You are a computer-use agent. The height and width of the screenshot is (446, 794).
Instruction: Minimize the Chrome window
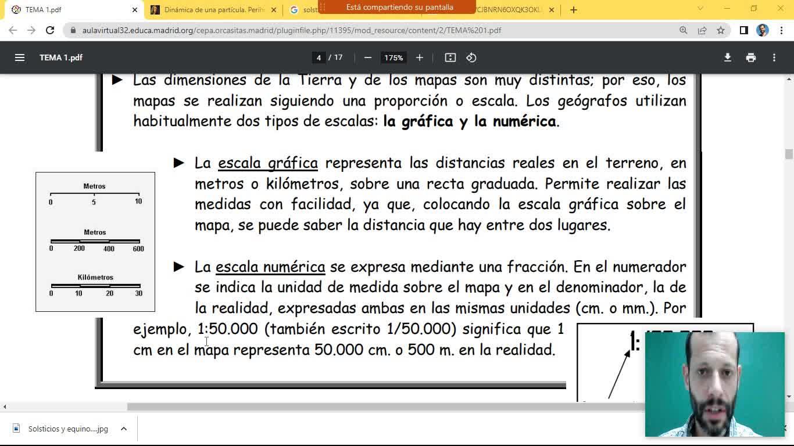(727, 9)
